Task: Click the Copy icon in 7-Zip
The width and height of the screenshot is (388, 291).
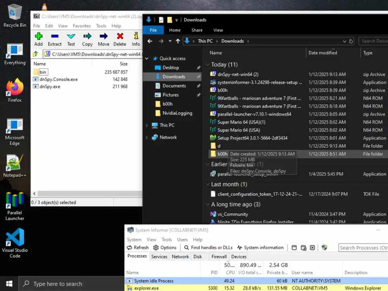Action: [88, 39]
